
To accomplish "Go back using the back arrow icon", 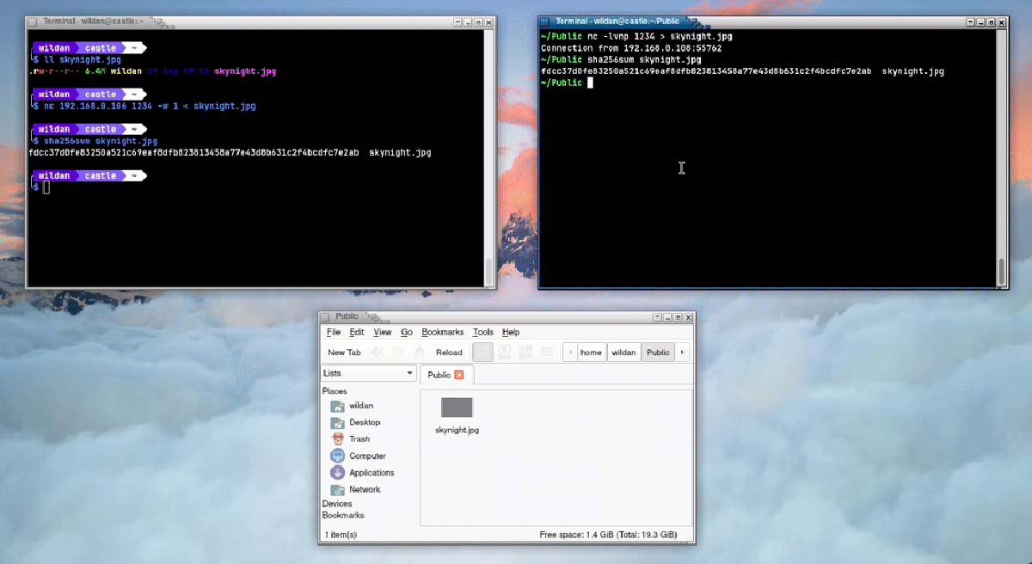I will (378, 352).
